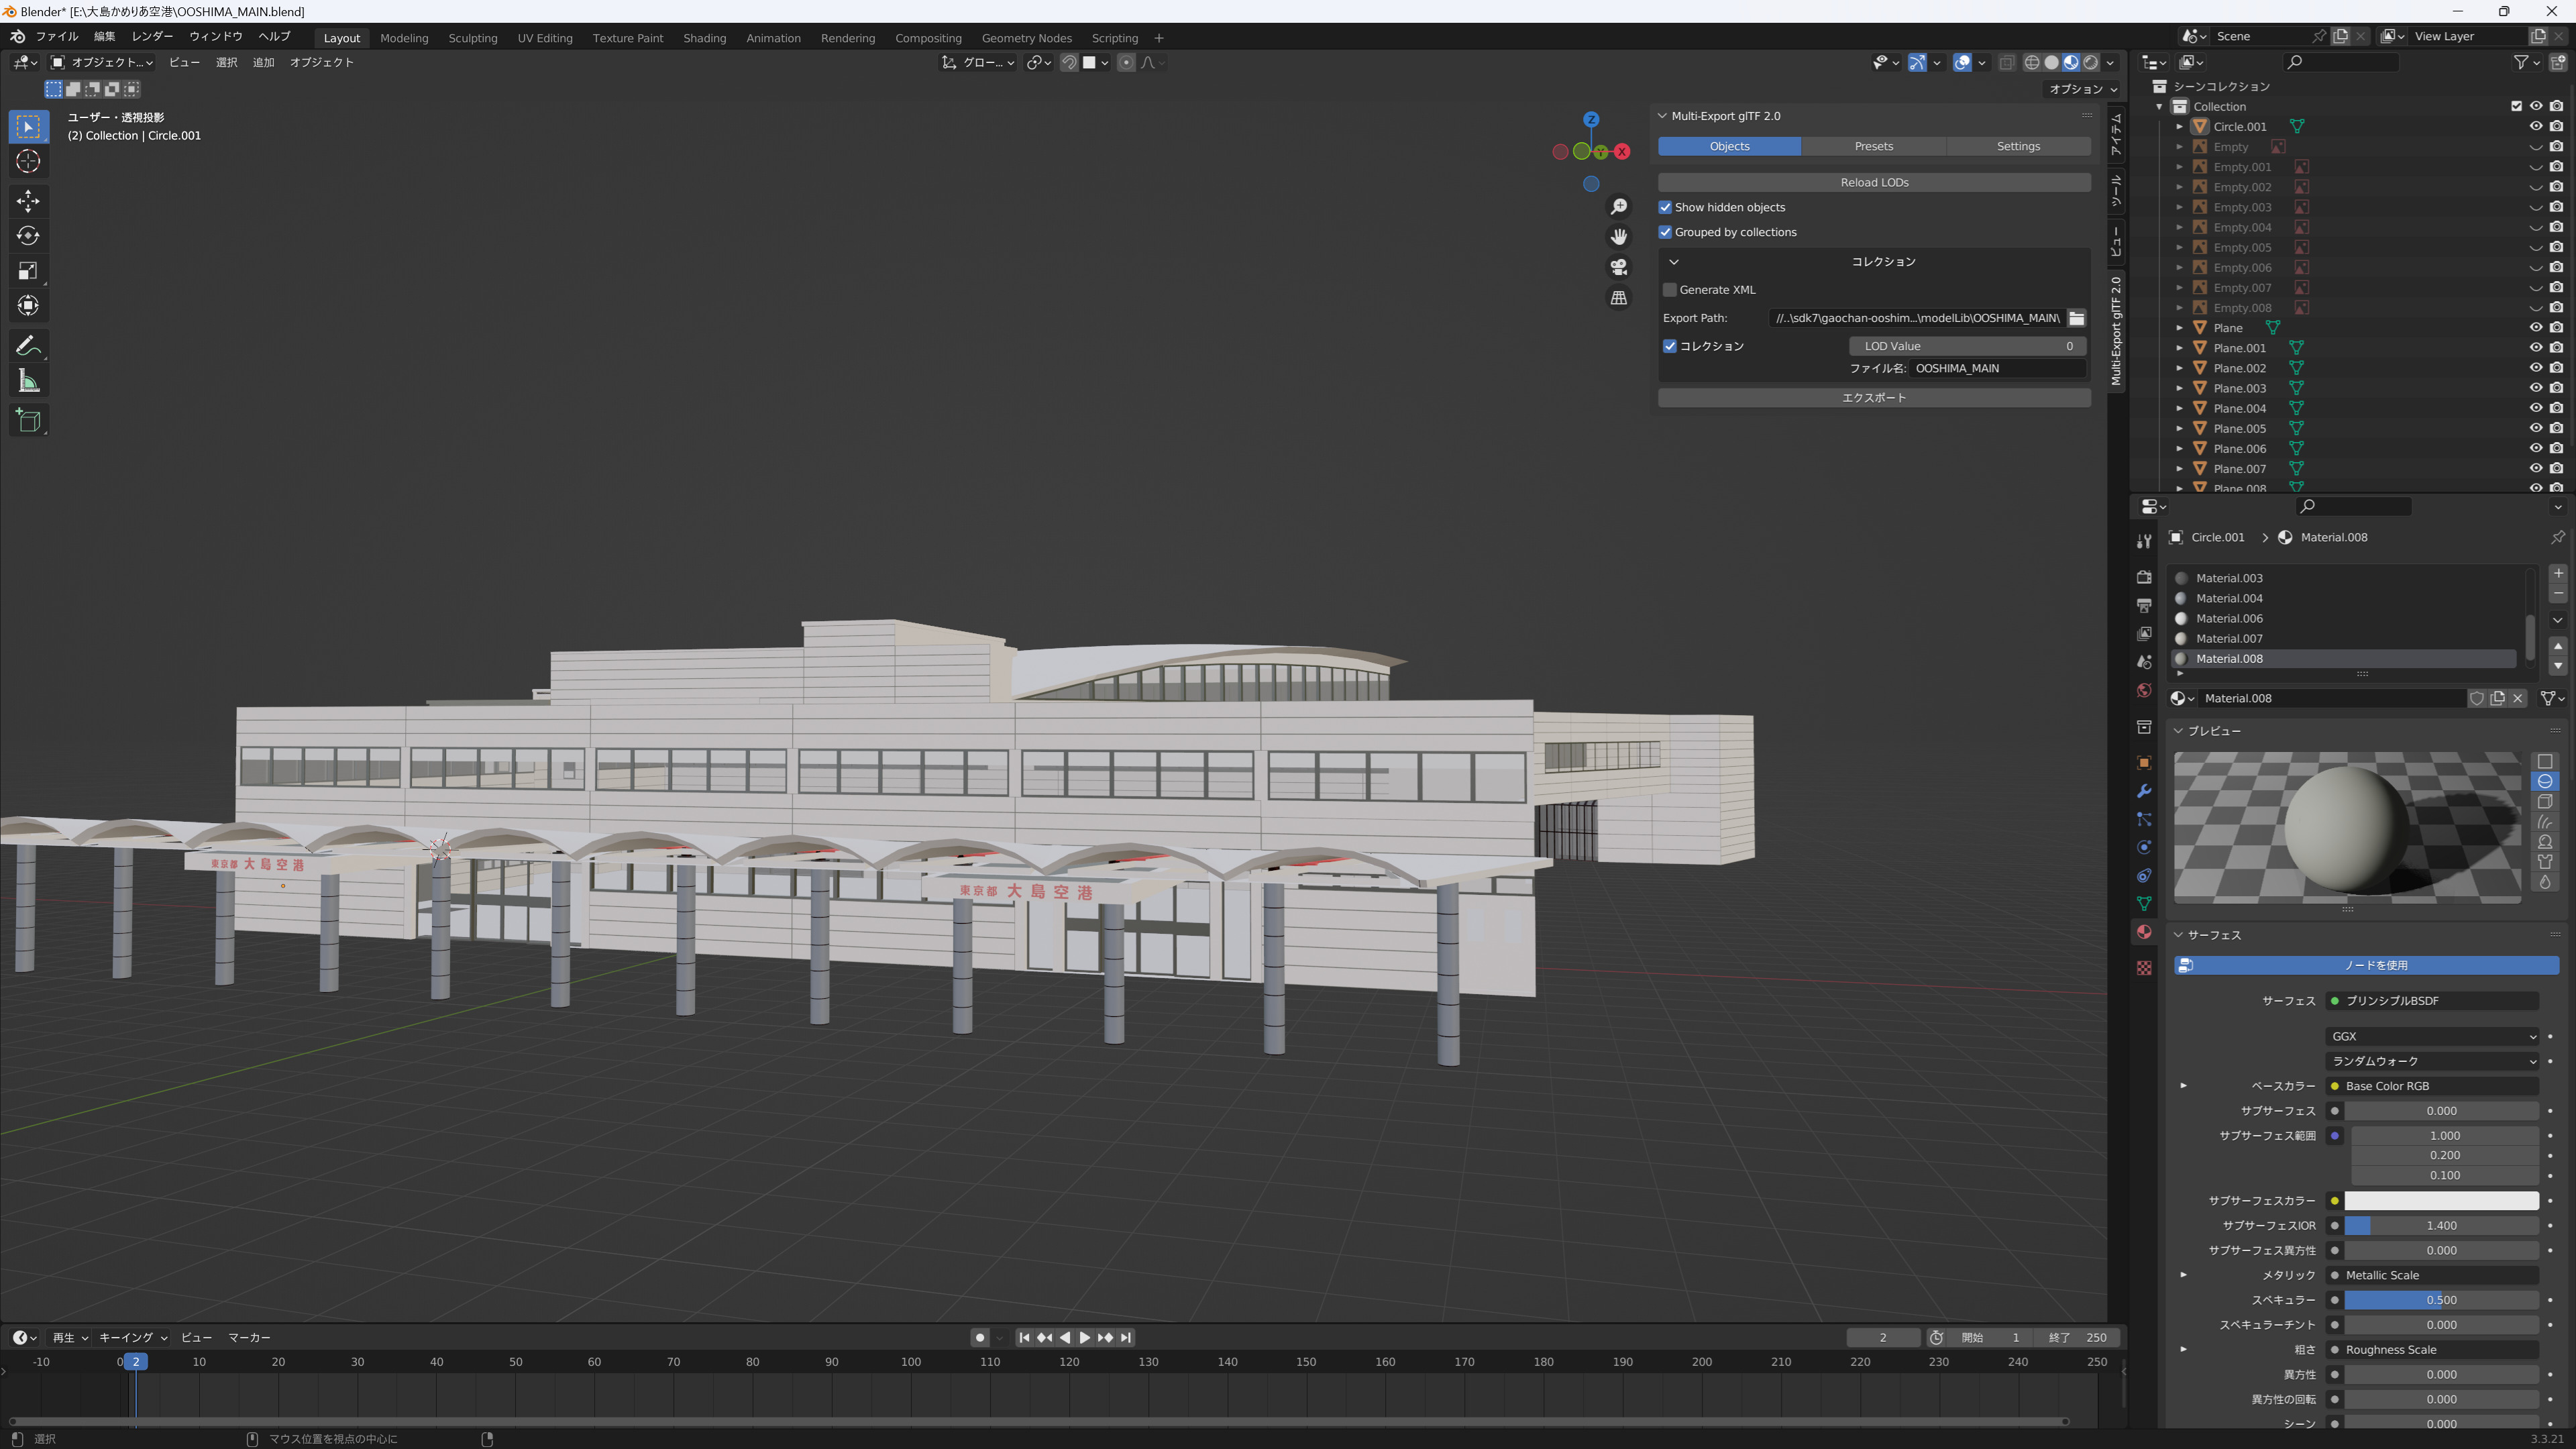Click the サブサーフェスカラー white color swatch
This screenshot has width=2576, height=1449.
click(2441, 1200)
